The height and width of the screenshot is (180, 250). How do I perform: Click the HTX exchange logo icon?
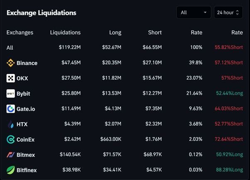point(11,124)
